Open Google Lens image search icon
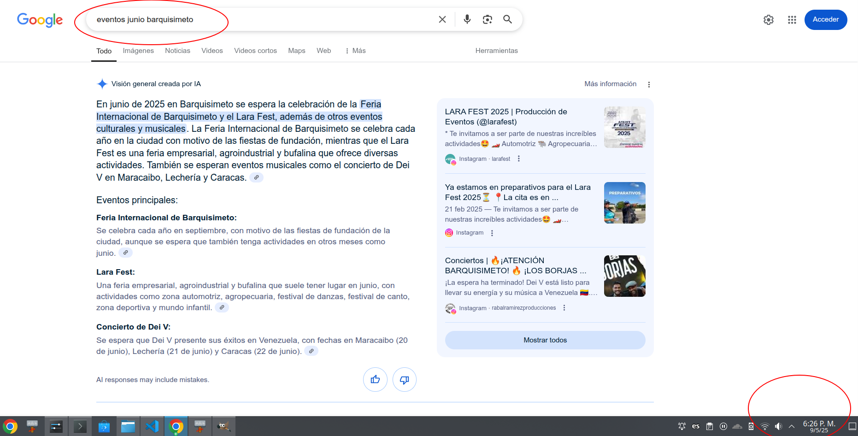Image resolution: width=858 pixels, height=436 pixels. [x=487, y=19]
